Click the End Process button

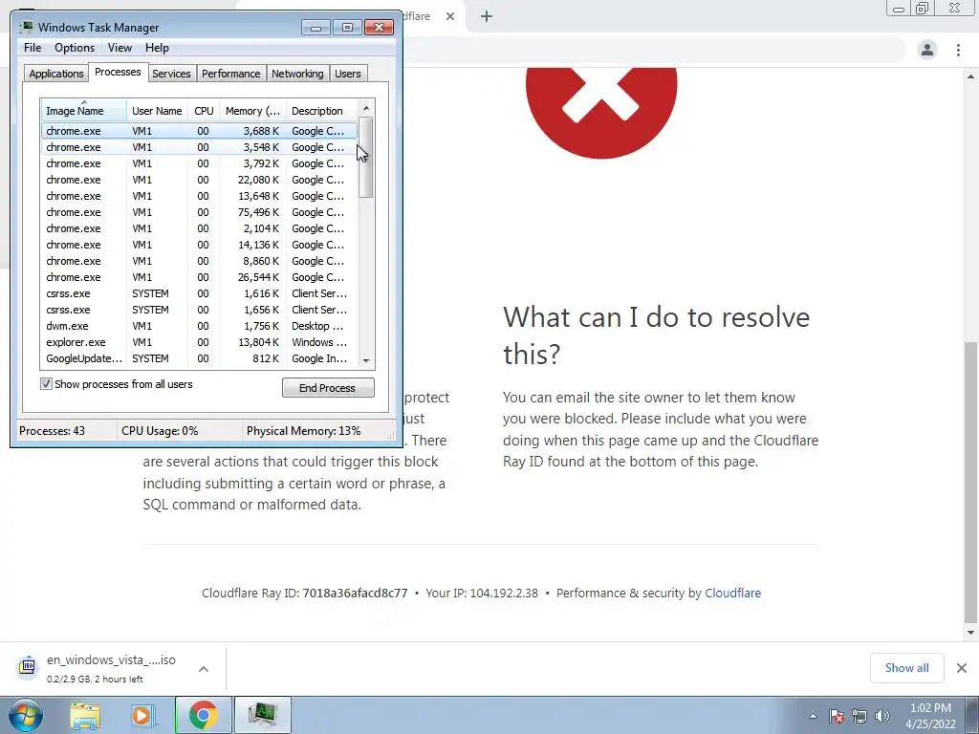(x=328, y=388)
